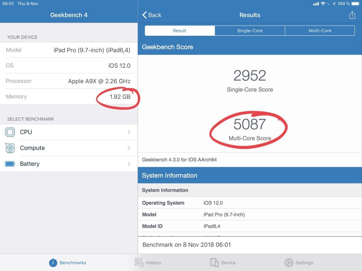
Task: Click the Operating System row
Action: click(x=250, y=203)
